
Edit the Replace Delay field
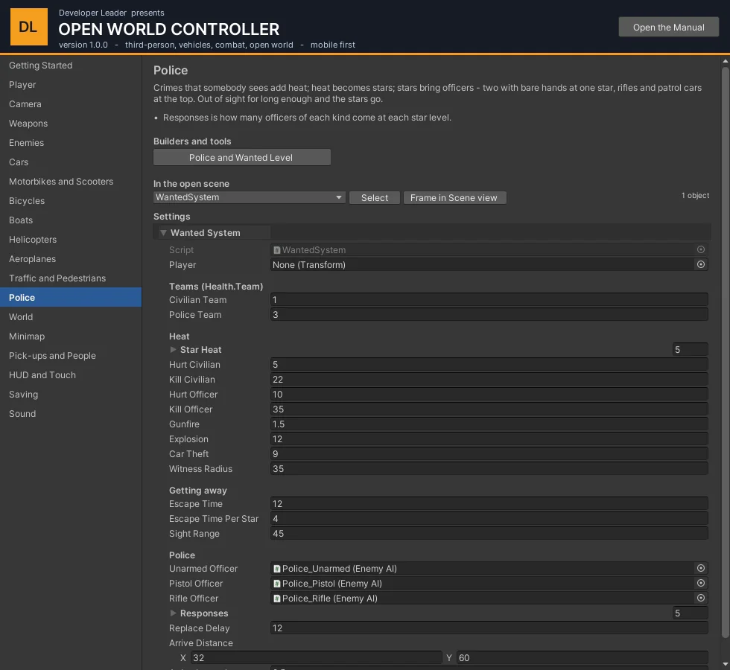click(489, 628)
